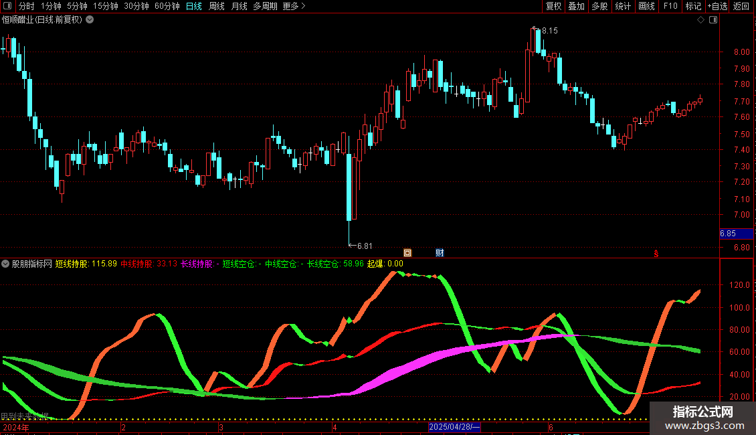Screen dimensions: 756x435
Task: Toggle the side panel icon at chart top-right
Action: (713, 20)
